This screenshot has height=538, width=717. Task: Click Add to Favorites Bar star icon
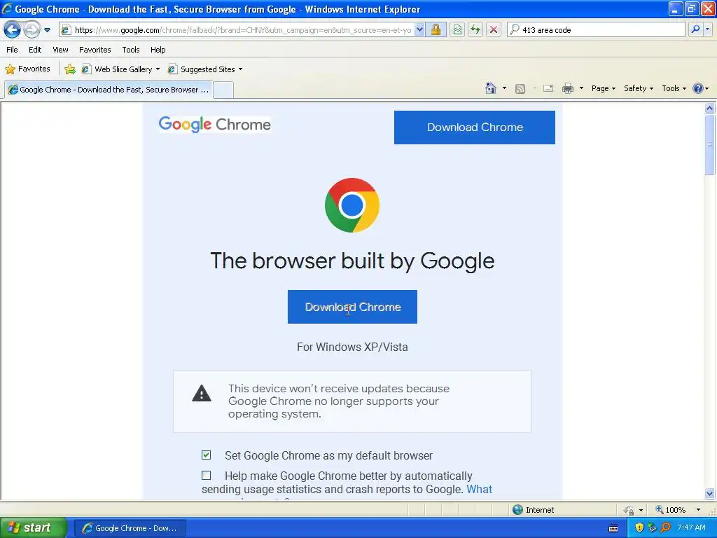(x=70, y=69)
